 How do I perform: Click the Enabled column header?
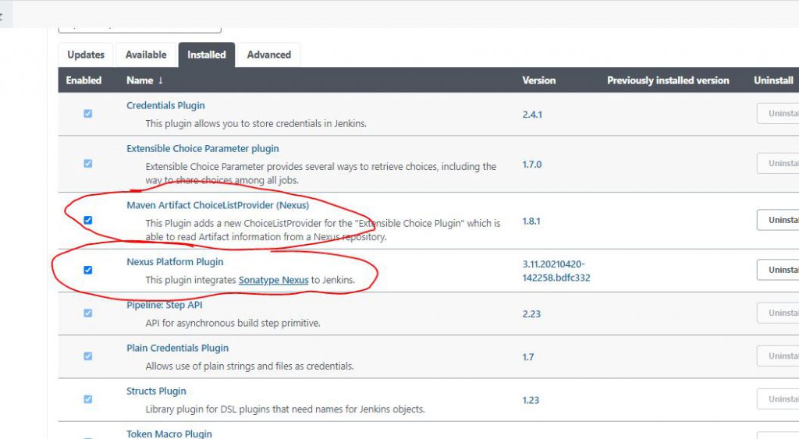pyautogui.click(x=83, y=80)
